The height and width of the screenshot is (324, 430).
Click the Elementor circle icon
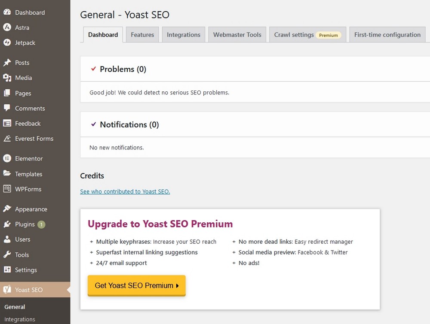coord(7,158)
